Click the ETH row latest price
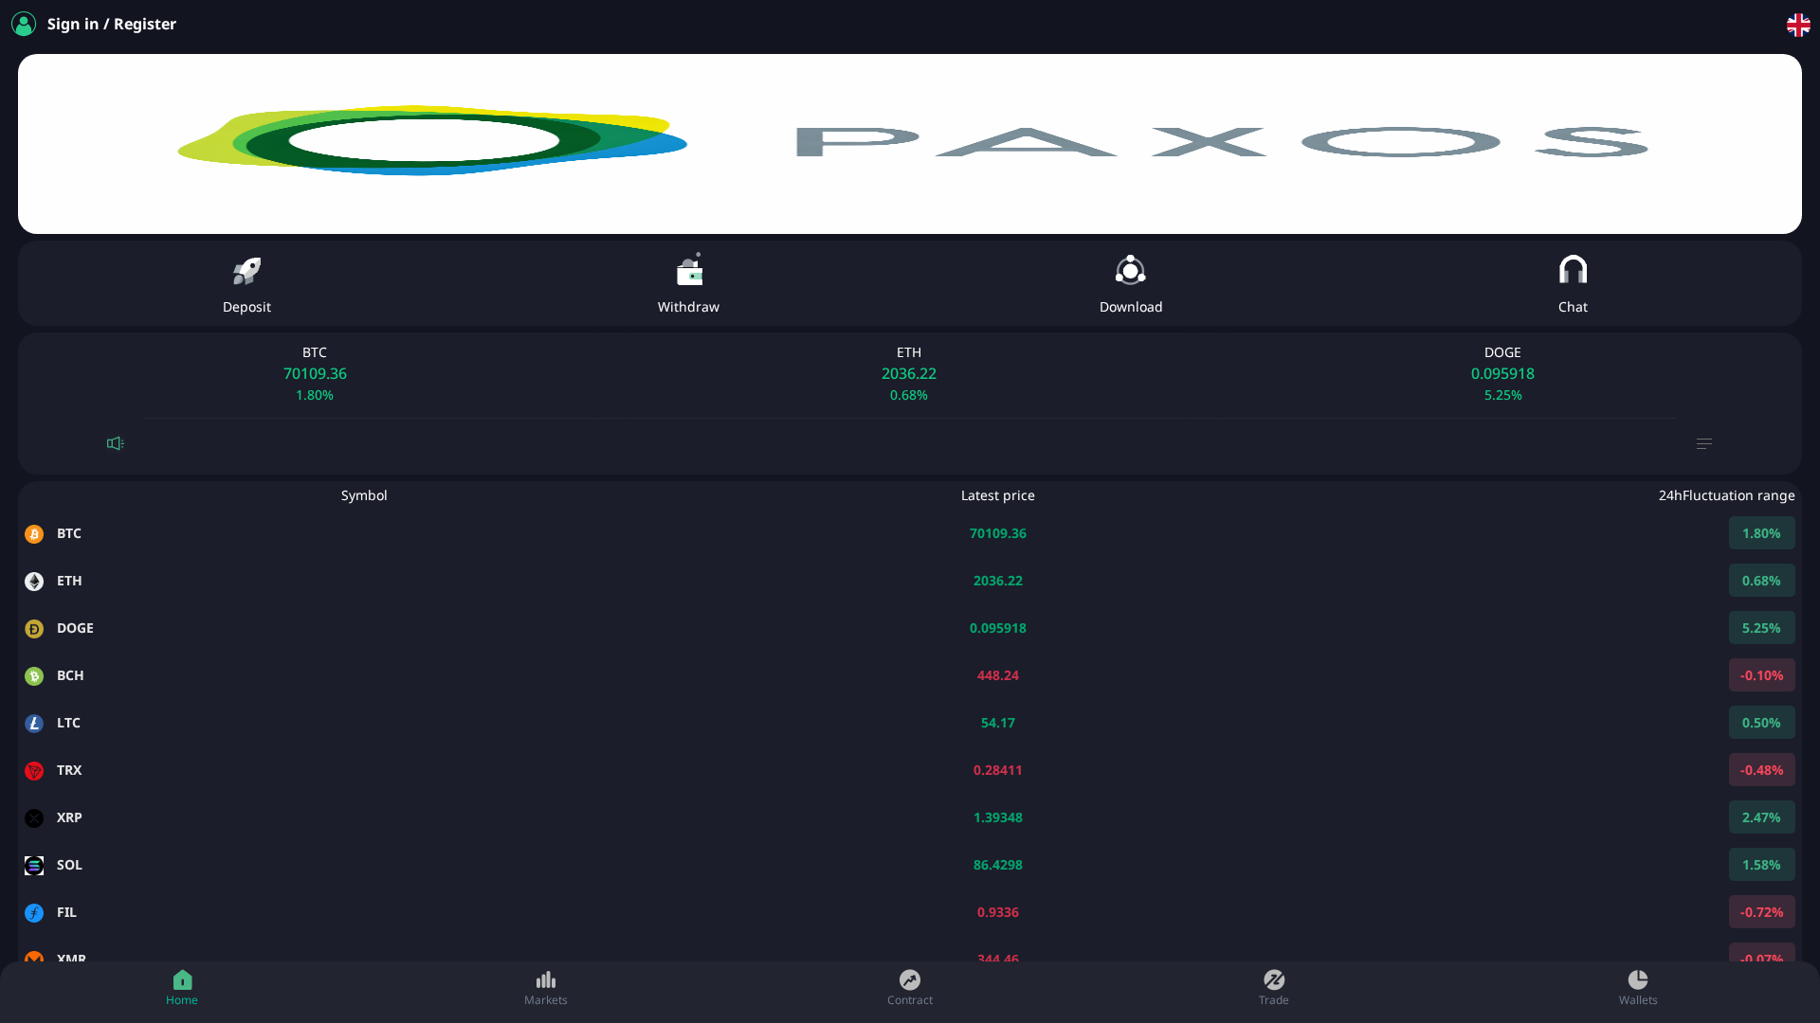The height and width of the screenshot is (1023, 1820). click(x=997, y=581)
